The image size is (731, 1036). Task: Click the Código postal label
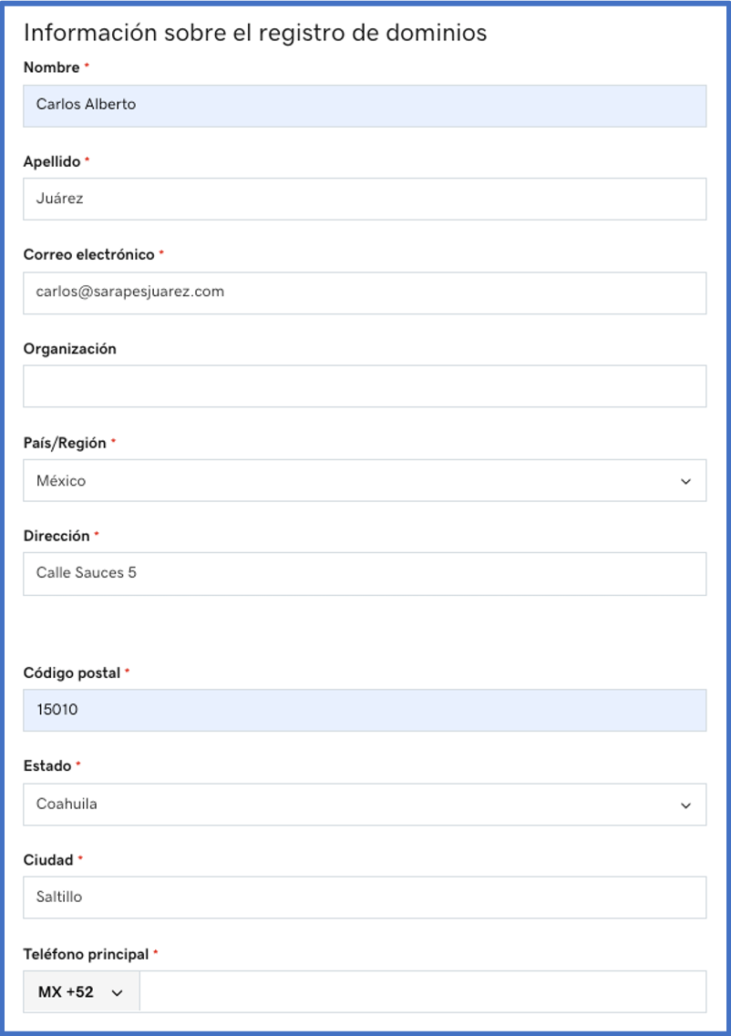71,673
